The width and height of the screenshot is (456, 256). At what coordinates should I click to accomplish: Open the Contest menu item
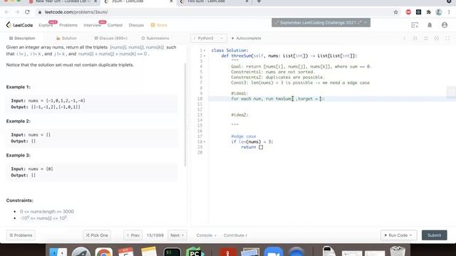point(115,26)
